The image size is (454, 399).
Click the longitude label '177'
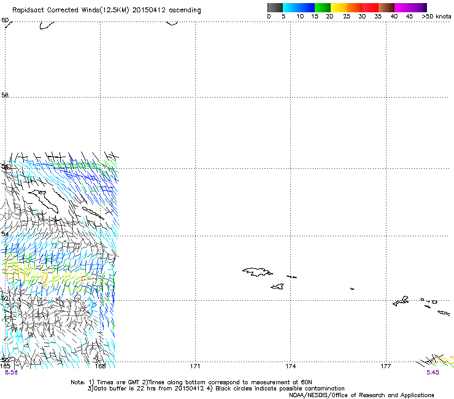(x=386, y=366)
